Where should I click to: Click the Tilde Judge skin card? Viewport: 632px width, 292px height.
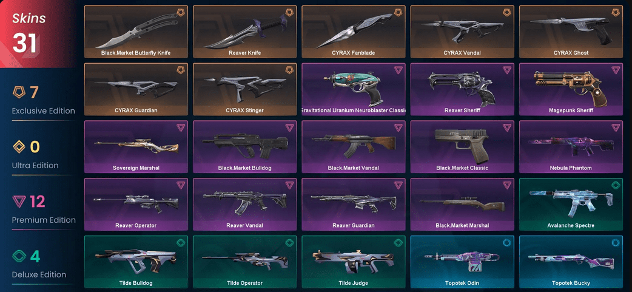(x=354, y=262)
